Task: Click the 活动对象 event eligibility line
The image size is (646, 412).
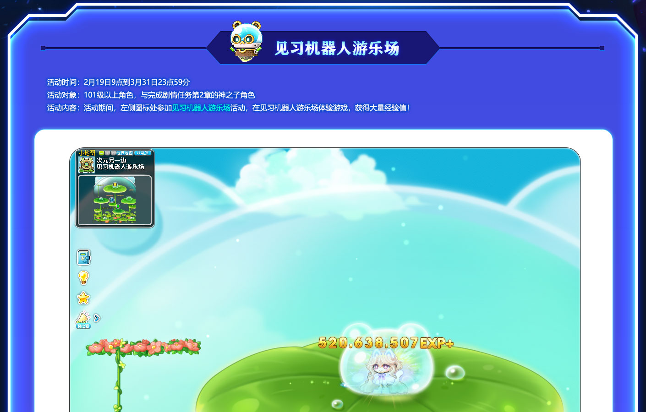Action: [x=151, y=95]
